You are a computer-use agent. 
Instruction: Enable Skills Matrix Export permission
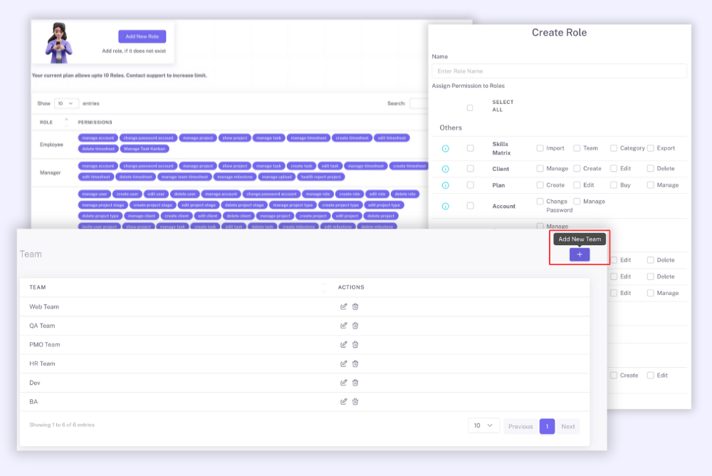click(x=650, y=148)
